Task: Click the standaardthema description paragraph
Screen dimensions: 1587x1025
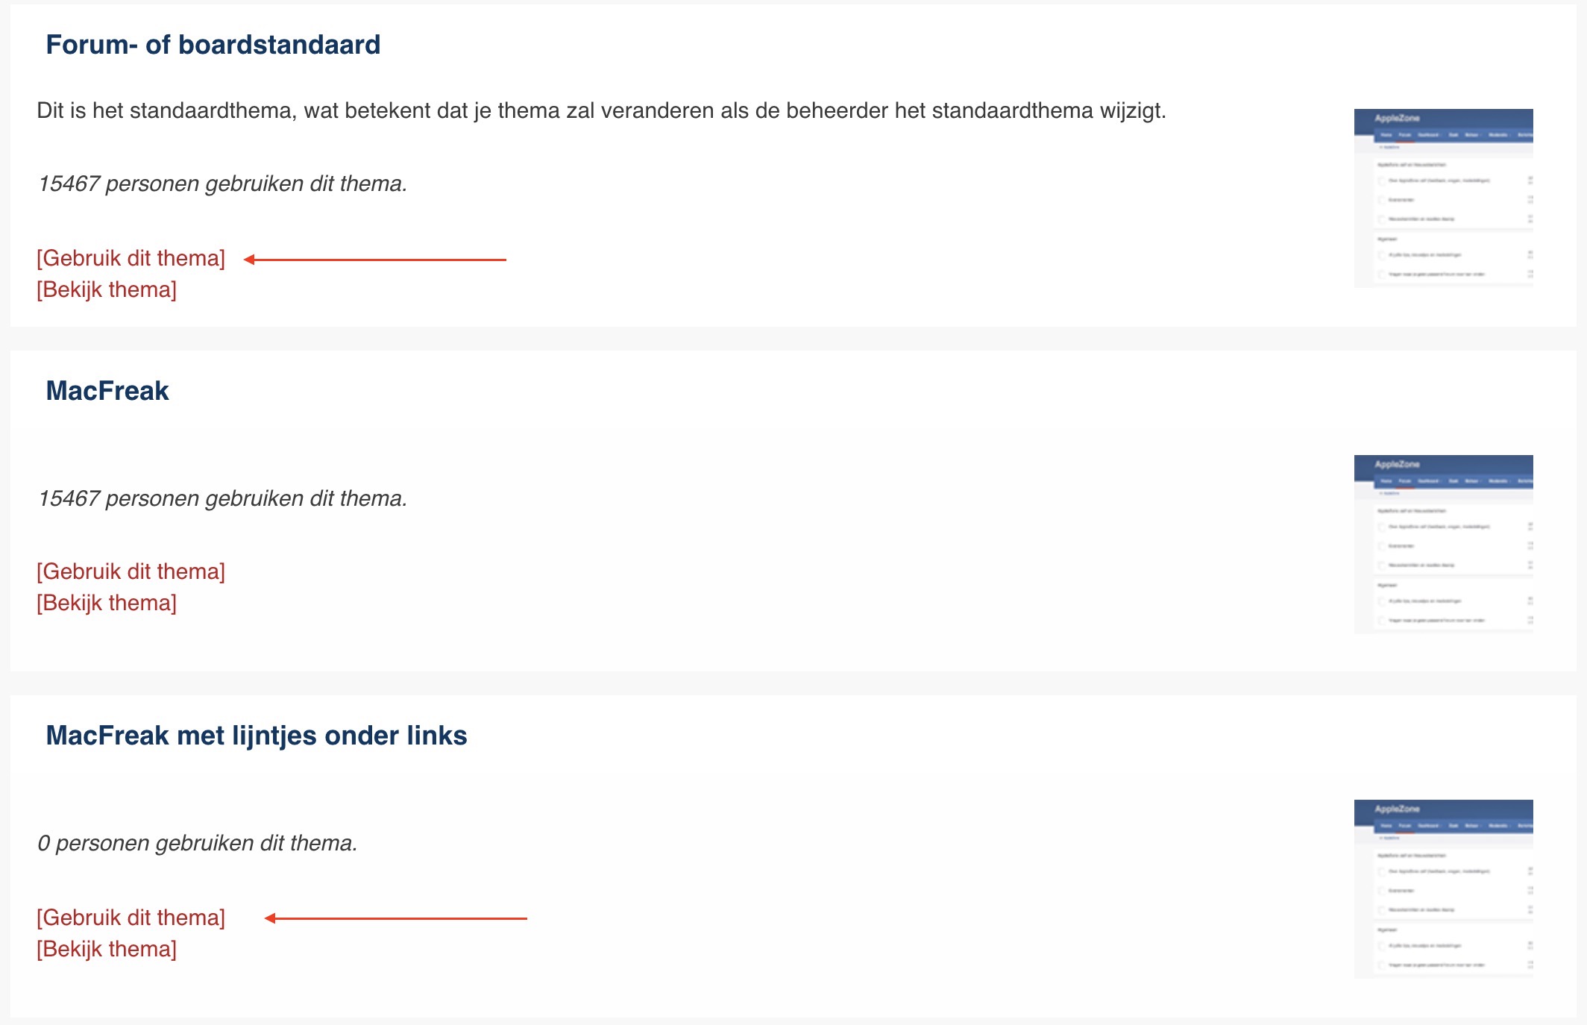Action: pyautogui.click(x=601, y=110)
